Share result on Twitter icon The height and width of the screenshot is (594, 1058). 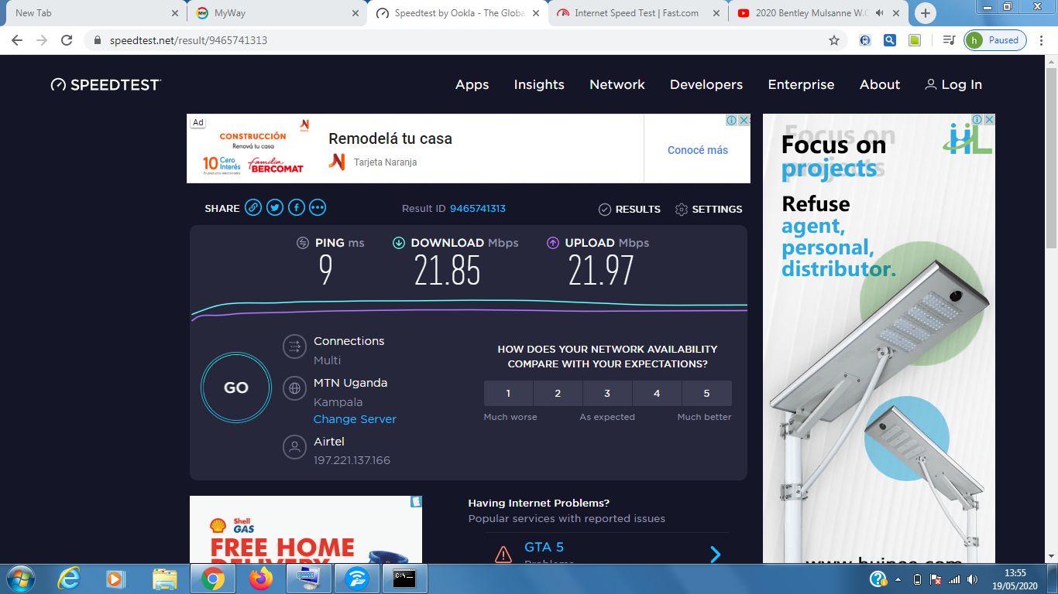275,207
